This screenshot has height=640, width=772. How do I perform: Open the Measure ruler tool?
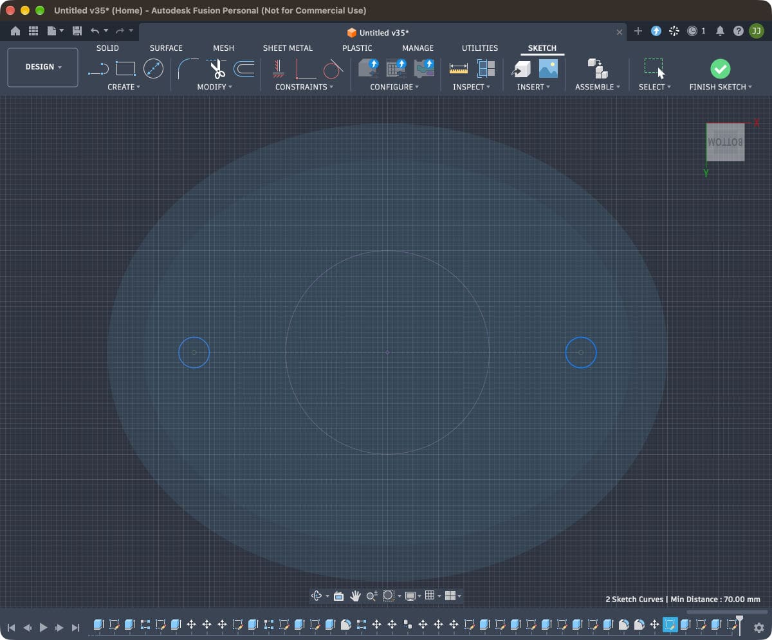point(459,69)
